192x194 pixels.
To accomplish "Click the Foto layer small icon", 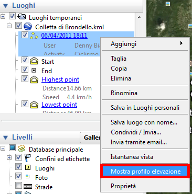I will 27,176.
